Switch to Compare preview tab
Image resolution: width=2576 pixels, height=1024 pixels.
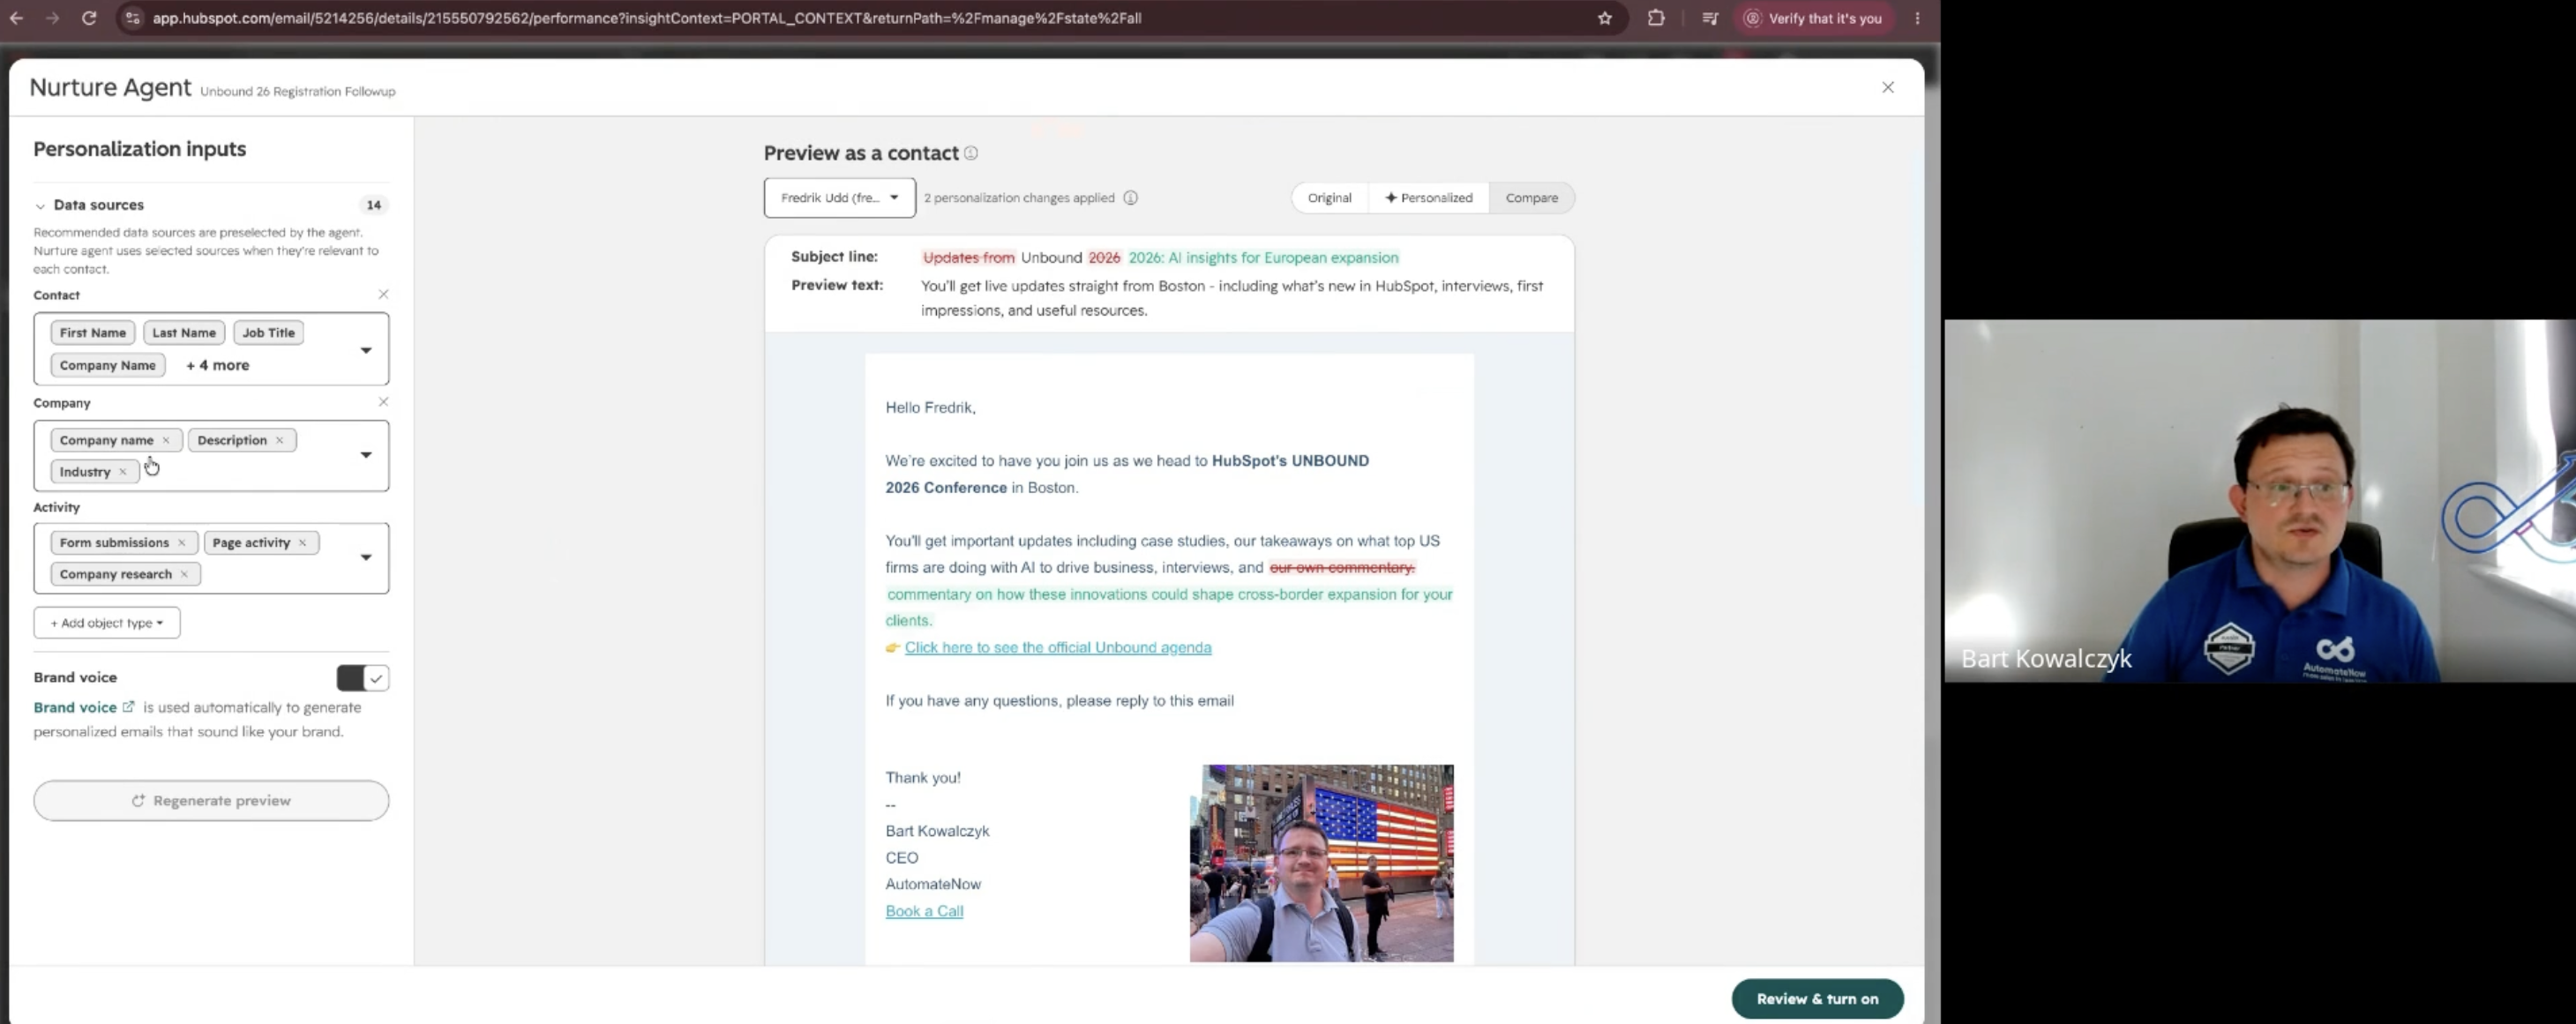point(1531,198)
